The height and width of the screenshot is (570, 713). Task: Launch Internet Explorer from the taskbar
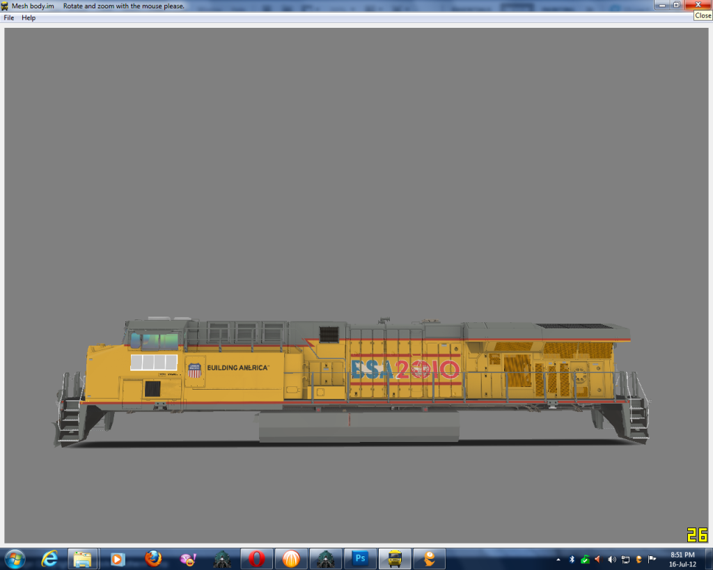49,559
